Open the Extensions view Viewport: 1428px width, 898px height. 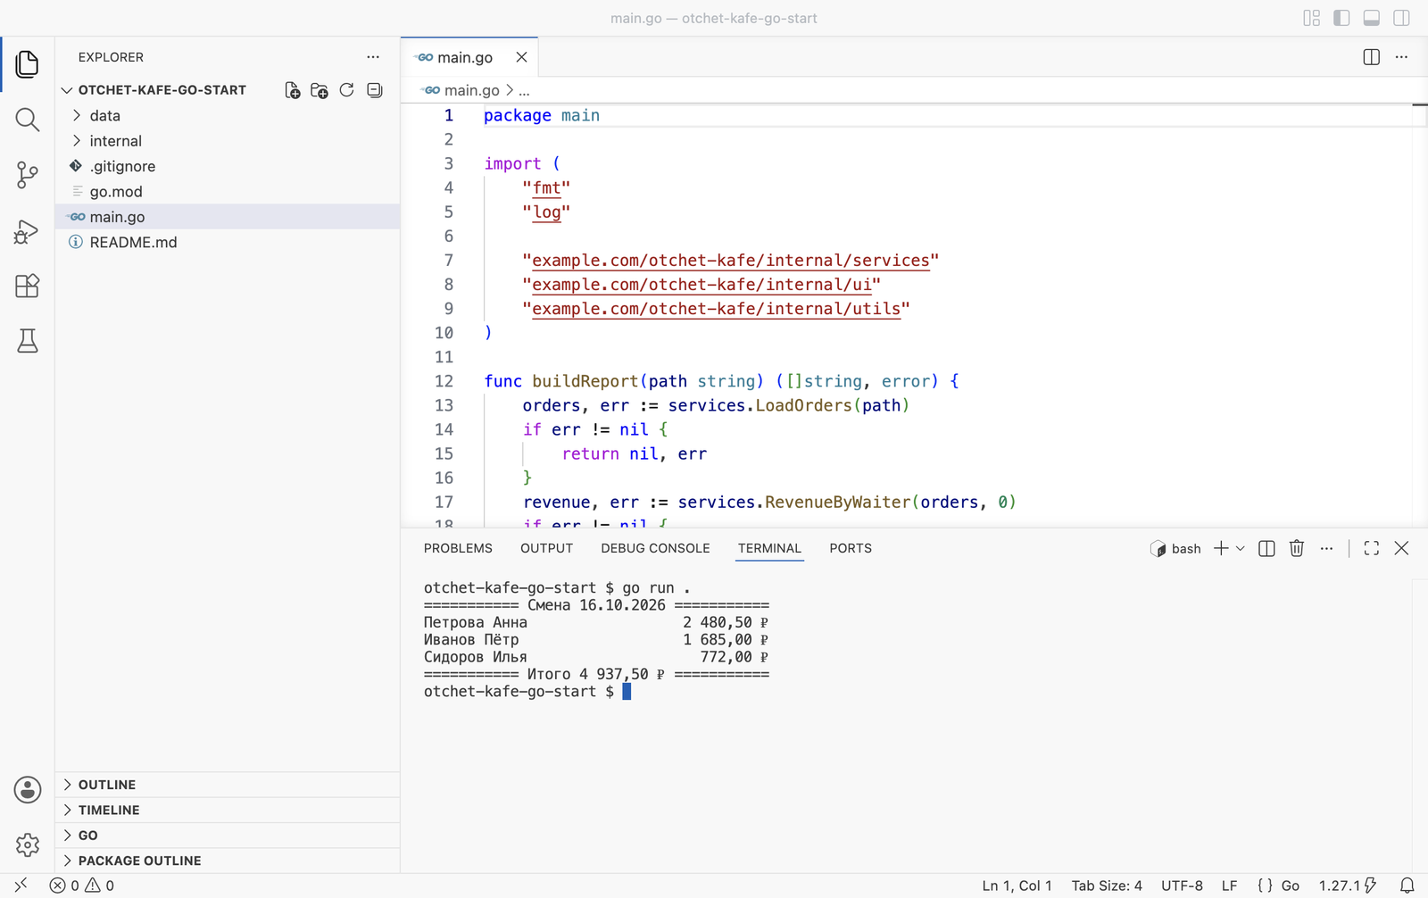click(x=27, y=286)
